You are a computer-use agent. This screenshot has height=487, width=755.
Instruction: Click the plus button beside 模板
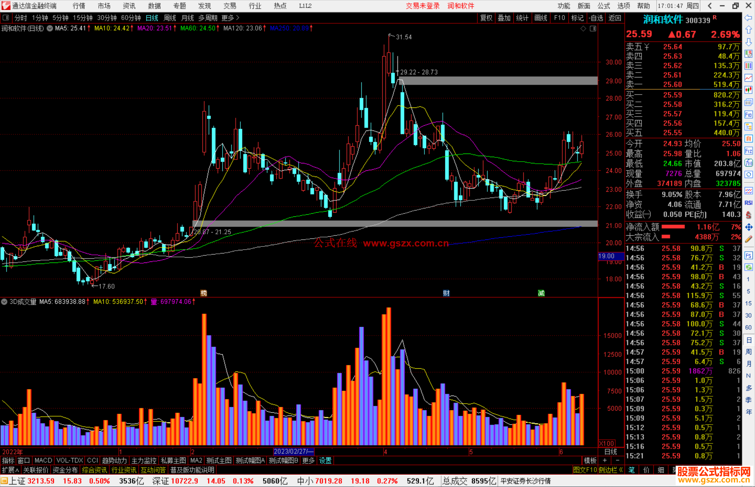click(x=605, y=460)
